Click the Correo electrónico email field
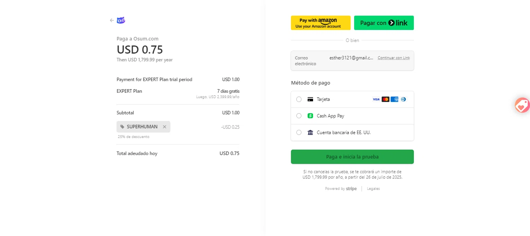Screen dimensions: 530x236 351,58
